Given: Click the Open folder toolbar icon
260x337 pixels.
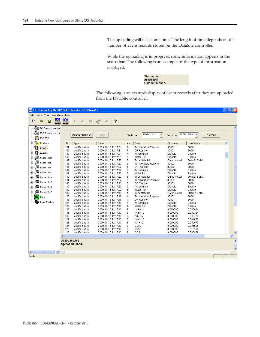Looking at the screenshot, I should click(x=42, y=121).
